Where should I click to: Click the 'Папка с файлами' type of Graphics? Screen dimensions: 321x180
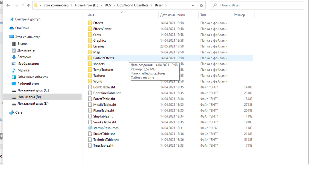(214, 40)
